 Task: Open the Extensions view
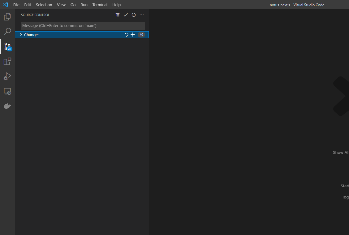pyautogui.click(x=7, y=62)
